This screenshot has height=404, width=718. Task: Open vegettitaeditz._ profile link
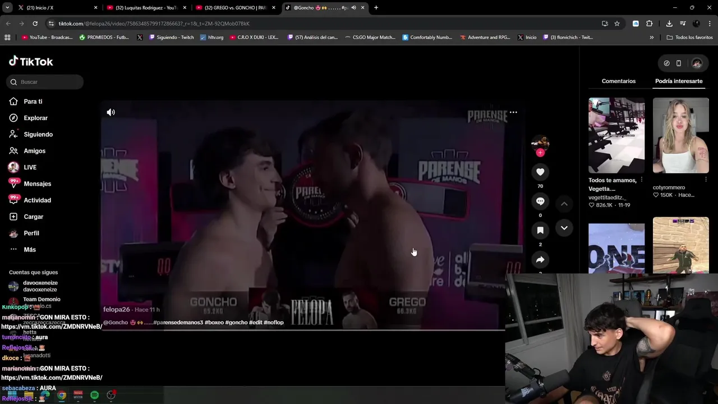(x=607, y=198)
